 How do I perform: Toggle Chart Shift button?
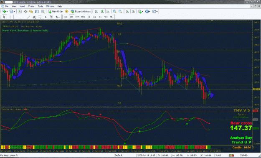[x=133, y=12]
